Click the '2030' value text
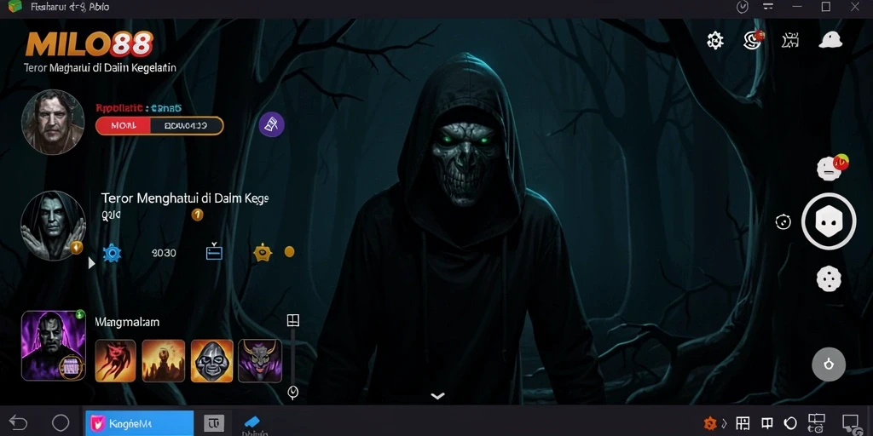873x436 pixels. (164, 253)
